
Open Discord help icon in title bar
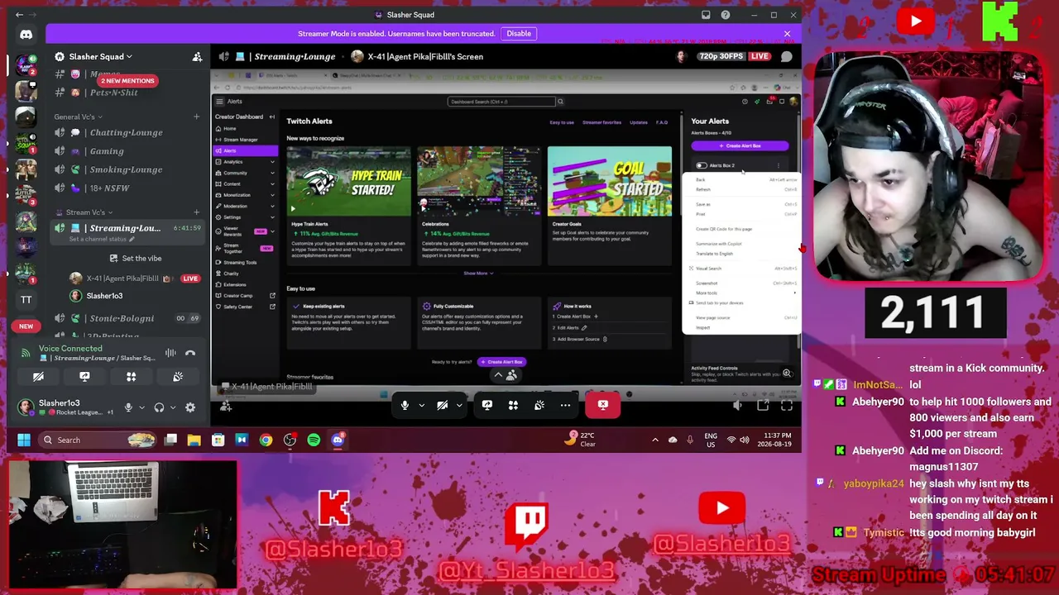(x=726, y=15)
